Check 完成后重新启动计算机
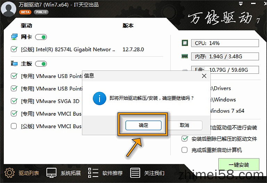Viewport: 267px width, 183px height. click(185, 150)
